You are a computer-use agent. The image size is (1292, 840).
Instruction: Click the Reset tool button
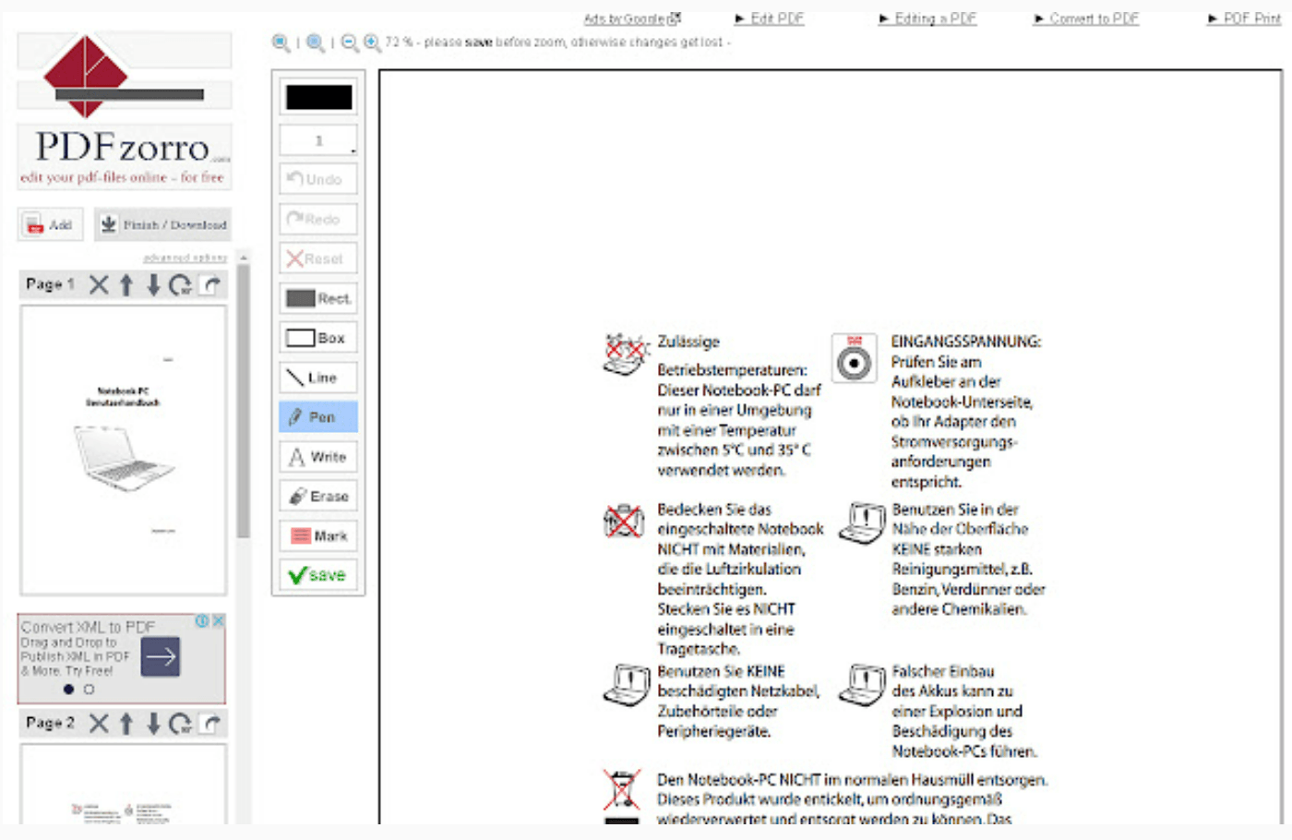pos(317,258)
